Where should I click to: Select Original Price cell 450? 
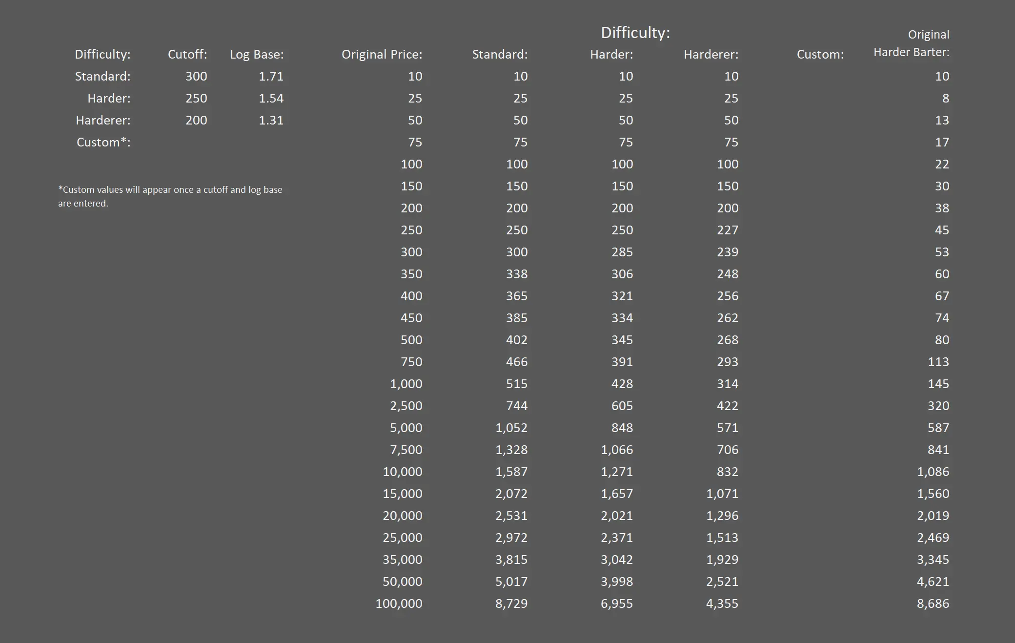click(x=411, y=318)
